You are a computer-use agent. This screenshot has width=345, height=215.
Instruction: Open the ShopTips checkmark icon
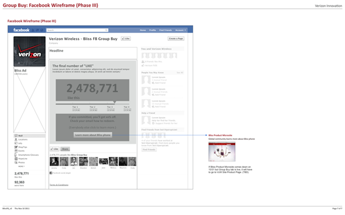(x=16, y=147)
